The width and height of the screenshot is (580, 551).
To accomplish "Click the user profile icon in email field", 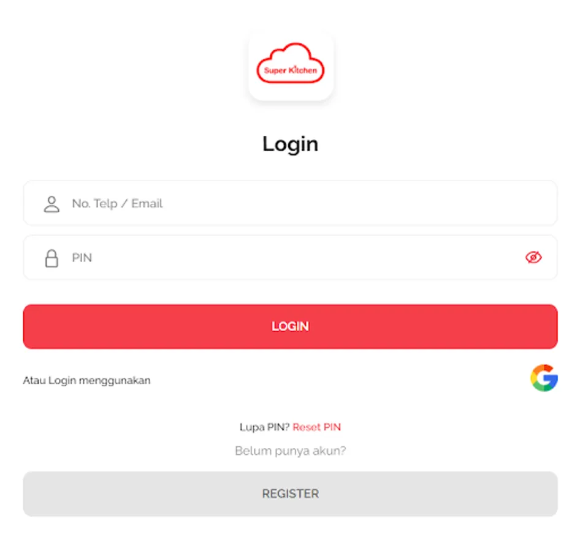I will point(52,204).
